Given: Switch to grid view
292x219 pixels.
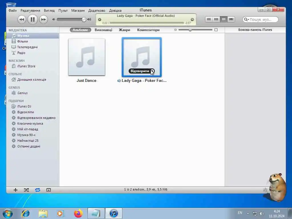Looking at the screenshot, I should 224,19.
